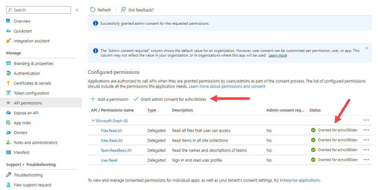The width and height of the screenshot is (378, 190).
Task: Dismiss the admin consent info banner
Action: [367, 48]
